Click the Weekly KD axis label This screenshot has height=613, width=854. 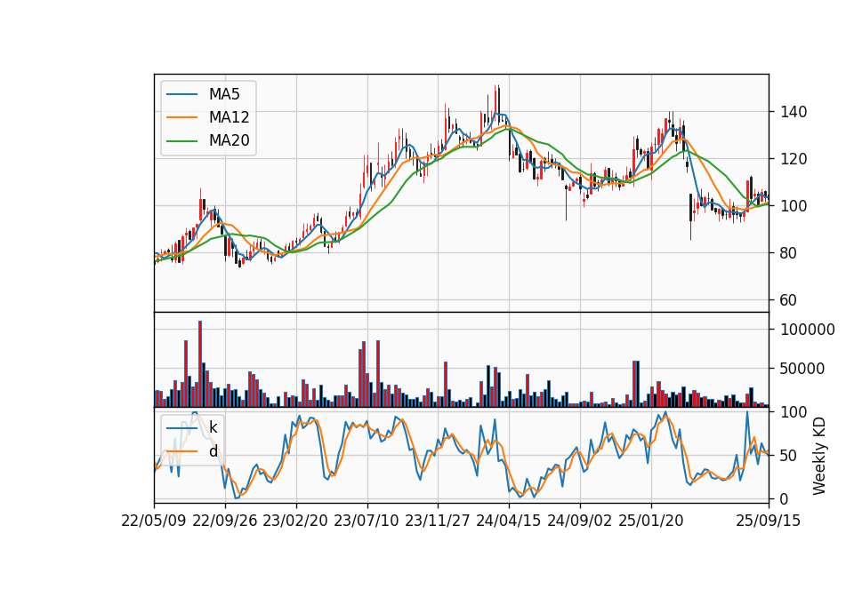tap(819, 456)
